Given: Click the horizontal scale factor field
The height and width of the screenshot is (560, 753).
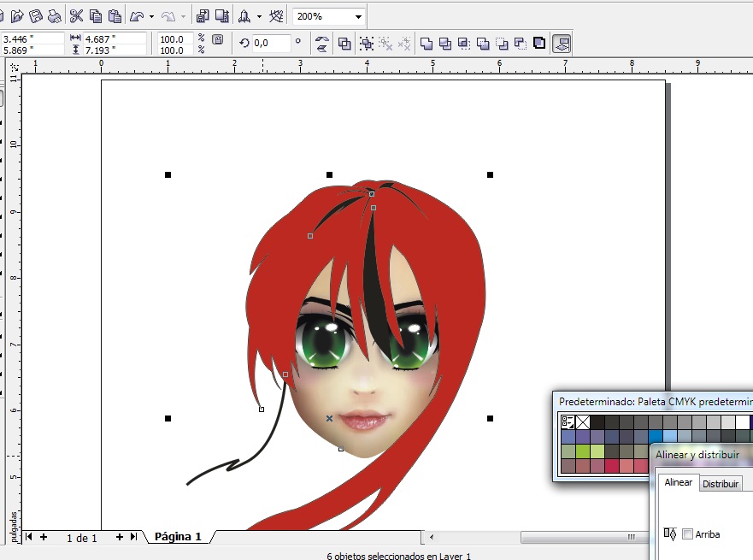Looking at the screenshot, I should point(175,39).
